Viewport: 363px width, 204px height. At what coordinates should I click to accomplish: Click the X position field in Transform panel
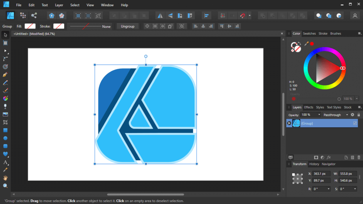coord(321,174)
